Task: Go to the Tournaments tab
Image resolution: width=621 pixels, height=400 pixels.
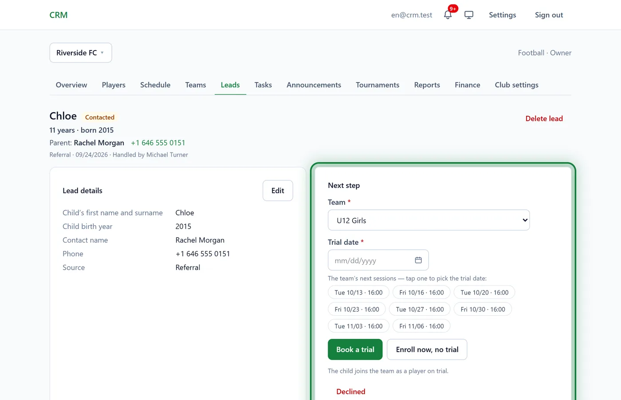Action: tap(377, 85)
